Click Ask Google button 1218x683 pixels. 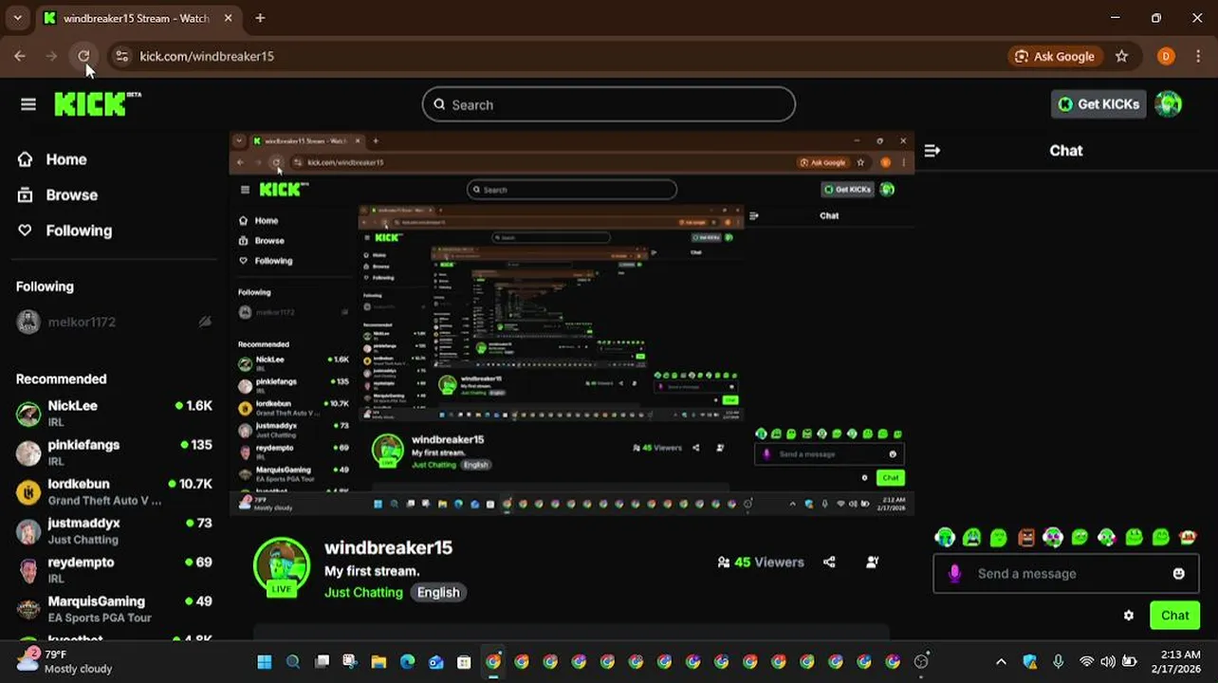[x=1056, y=56]
